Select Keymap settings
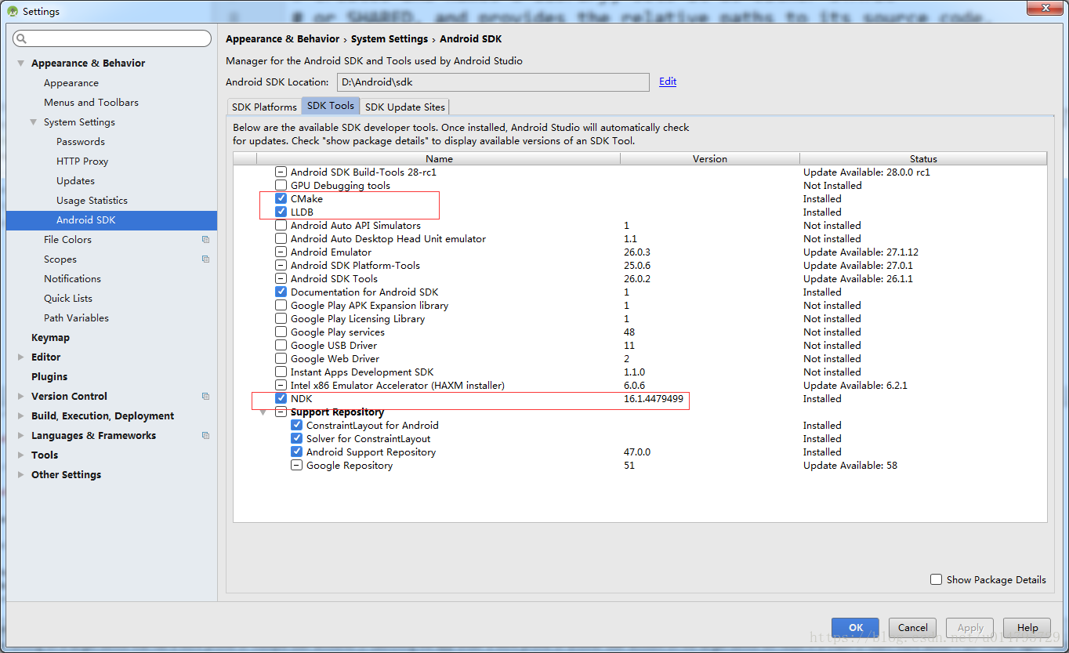 [x=50, y=338]
